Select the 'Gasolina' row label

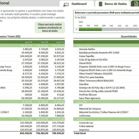(84, 84)
